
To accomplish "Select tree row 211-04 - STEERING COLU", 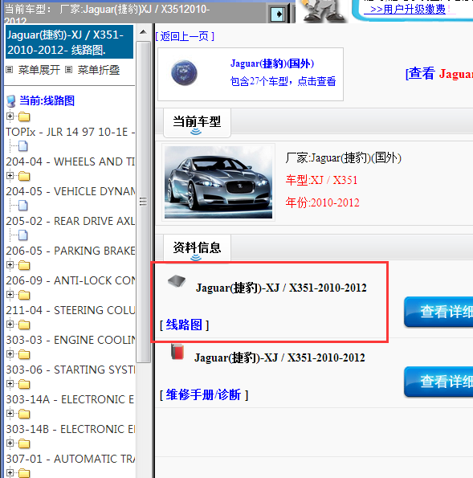I will tap(71, 310).
